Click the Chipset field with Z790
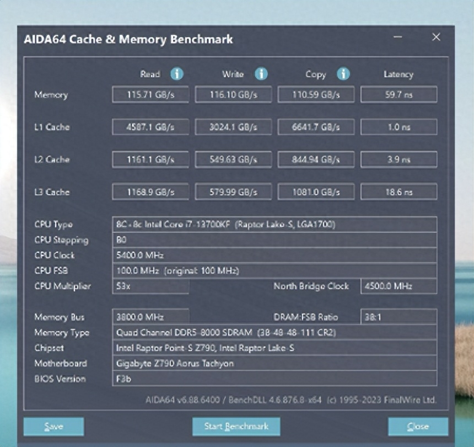Screen dimensions: 474x447 click(274, 348)
